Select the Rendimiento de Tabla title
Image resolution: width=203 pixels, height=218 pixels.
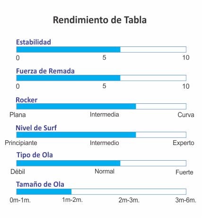100,20
